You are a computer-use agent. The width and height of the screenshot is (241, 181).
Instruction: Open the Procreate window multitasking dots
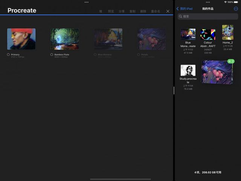click(x=87, y=2)
